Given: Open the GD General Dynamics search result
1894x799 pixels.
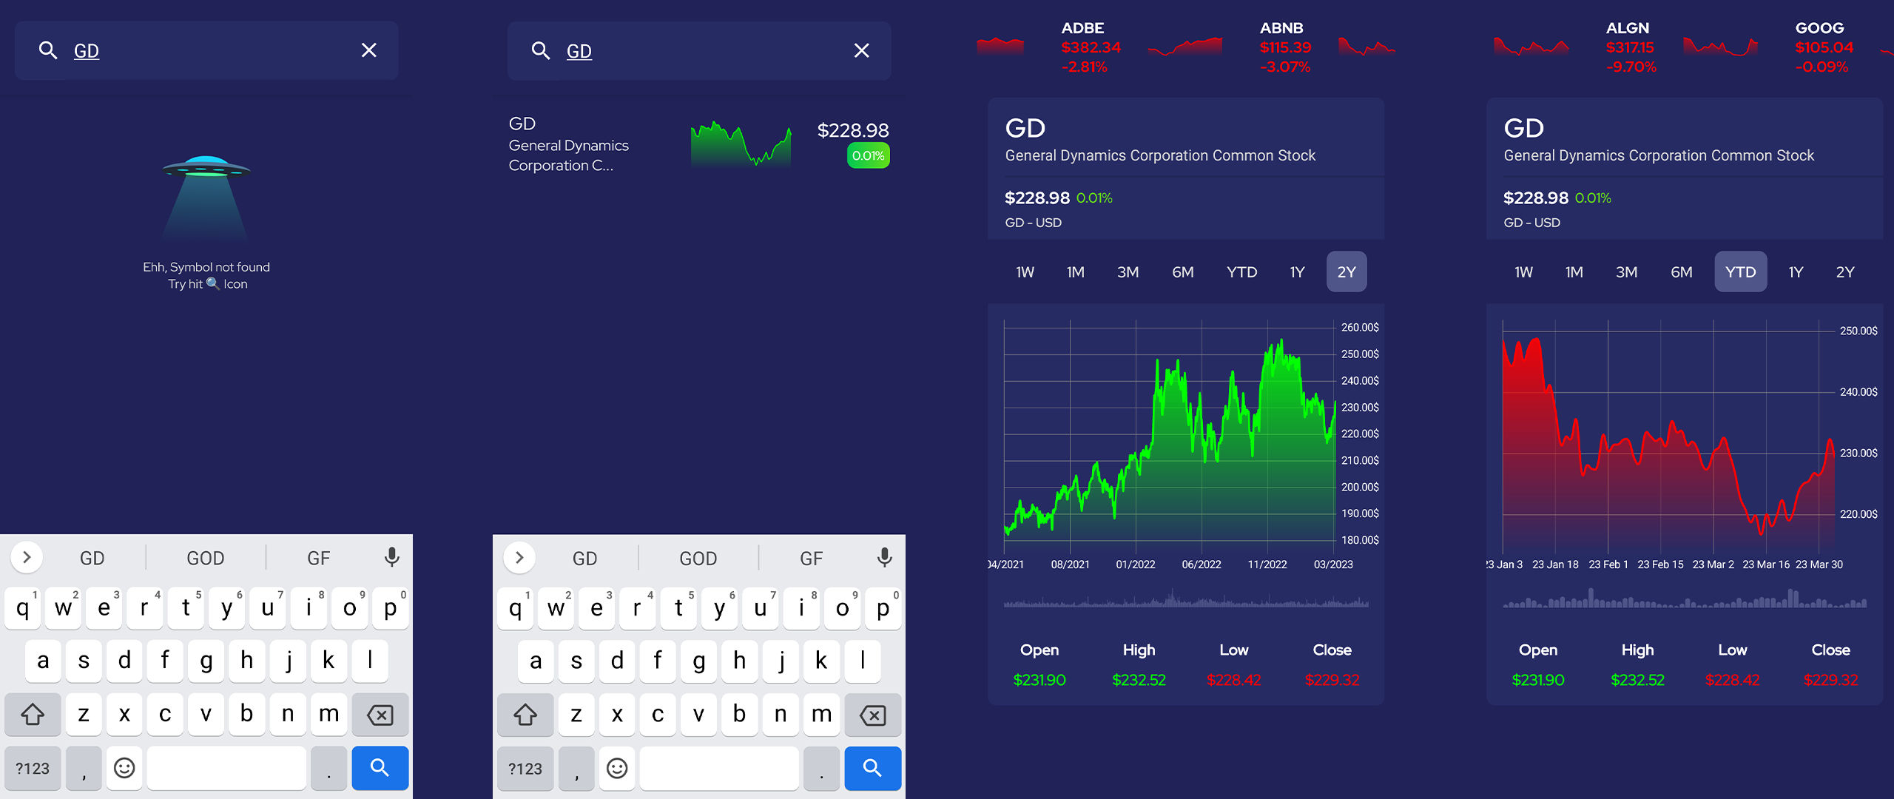Looking at the screenshot, I should coord(698,144).
